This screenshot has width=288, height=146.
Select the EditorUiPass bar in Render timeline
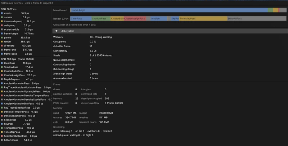(257, 19)
